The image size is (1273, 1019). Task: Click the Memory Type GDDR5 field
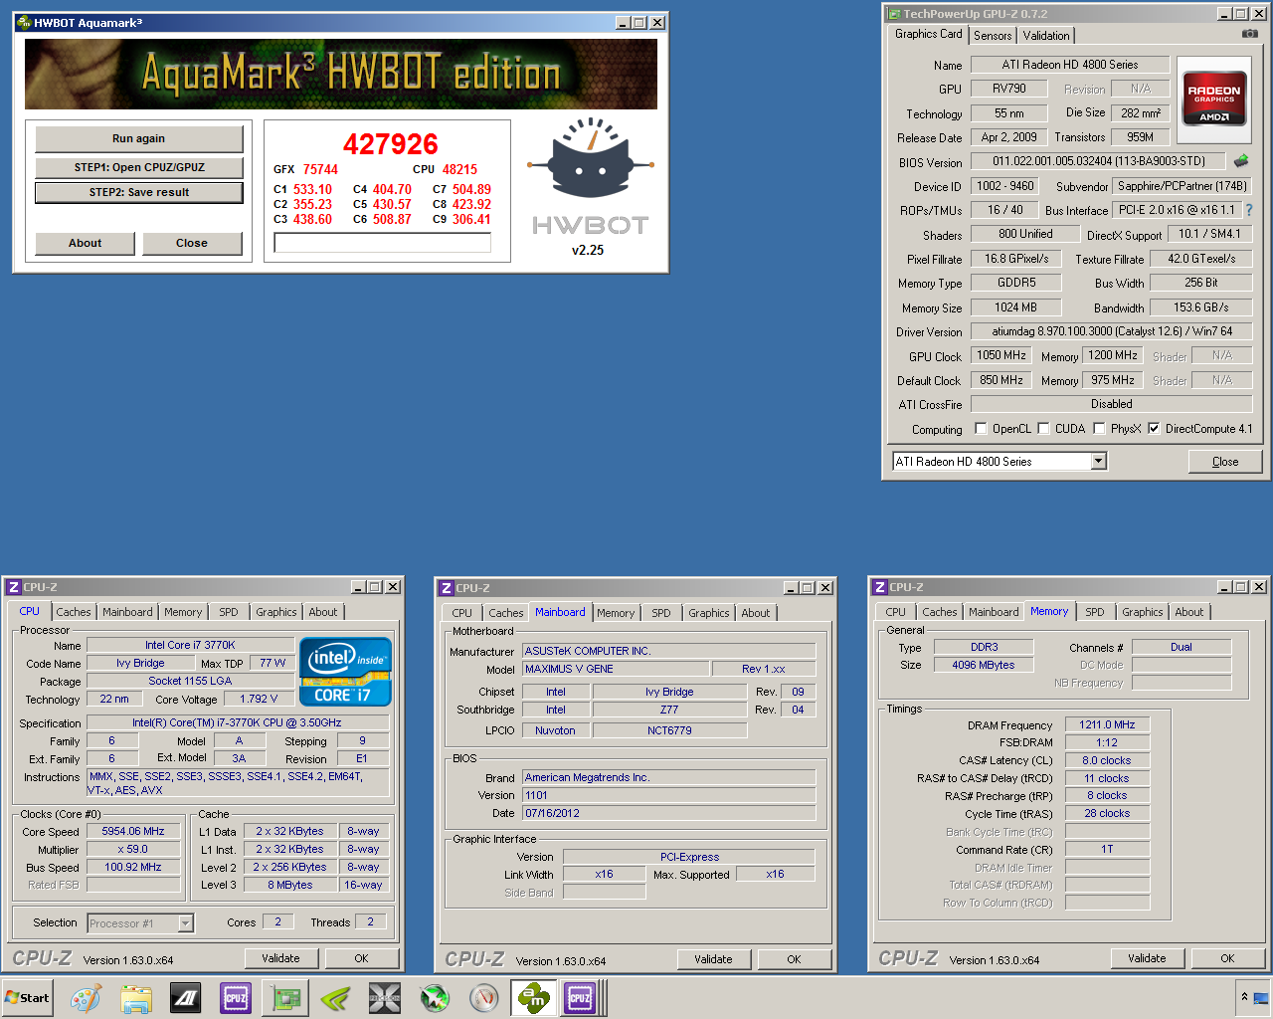coord(1016,283)
